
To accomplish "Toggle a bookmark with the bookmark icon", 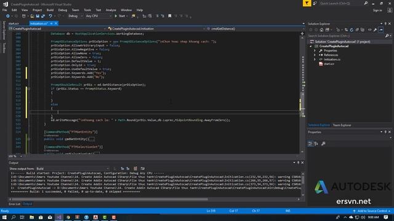I will pos(170,16).
